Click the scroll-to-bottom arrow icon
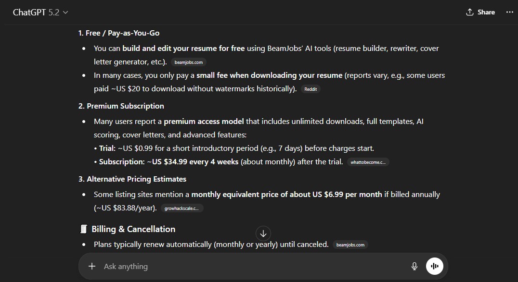The width and height of the screenshot is (518, 282). (263, 233)
